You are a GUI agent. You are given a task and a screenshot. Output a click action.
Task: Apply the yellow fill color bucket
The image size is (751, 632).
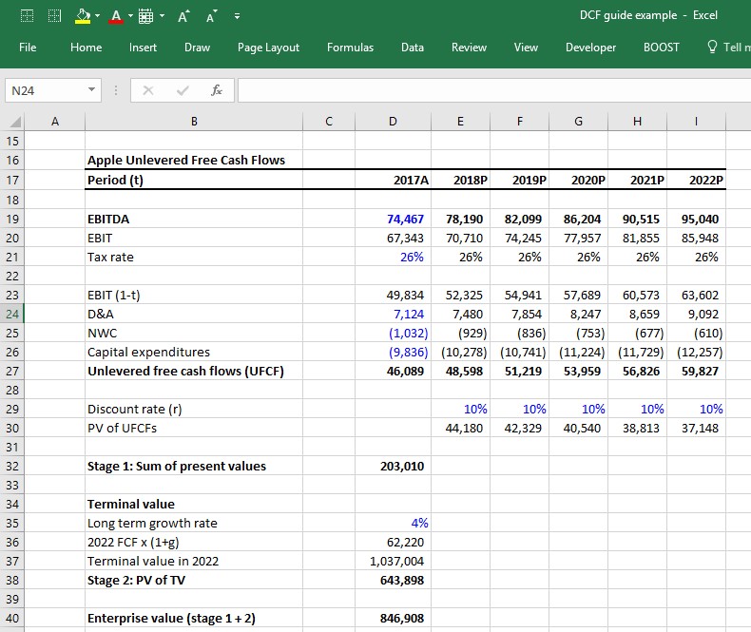pos(83,16)
